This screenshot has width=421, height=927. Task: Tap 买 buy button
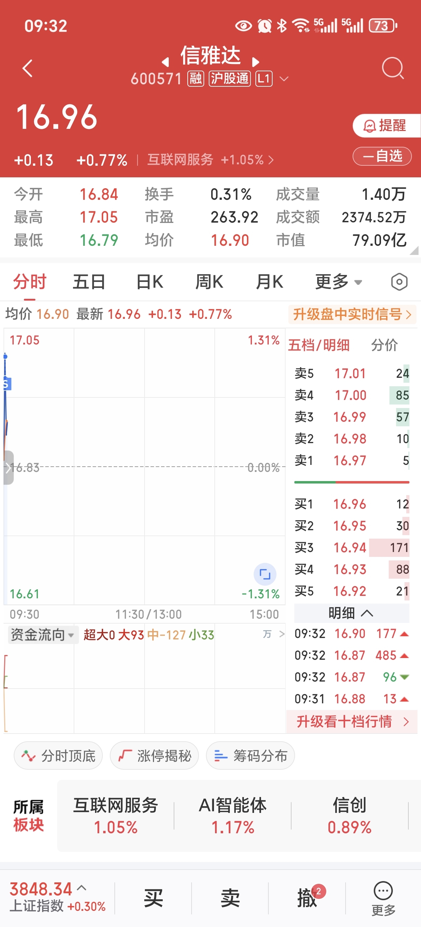pyautogui.click(x=153, y=898)
